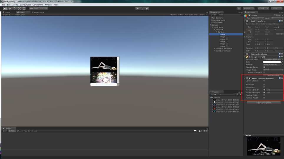Switch to the Scene tab
Image resolution: width=284 pixels, height=159 pixels.
[6, 12]
